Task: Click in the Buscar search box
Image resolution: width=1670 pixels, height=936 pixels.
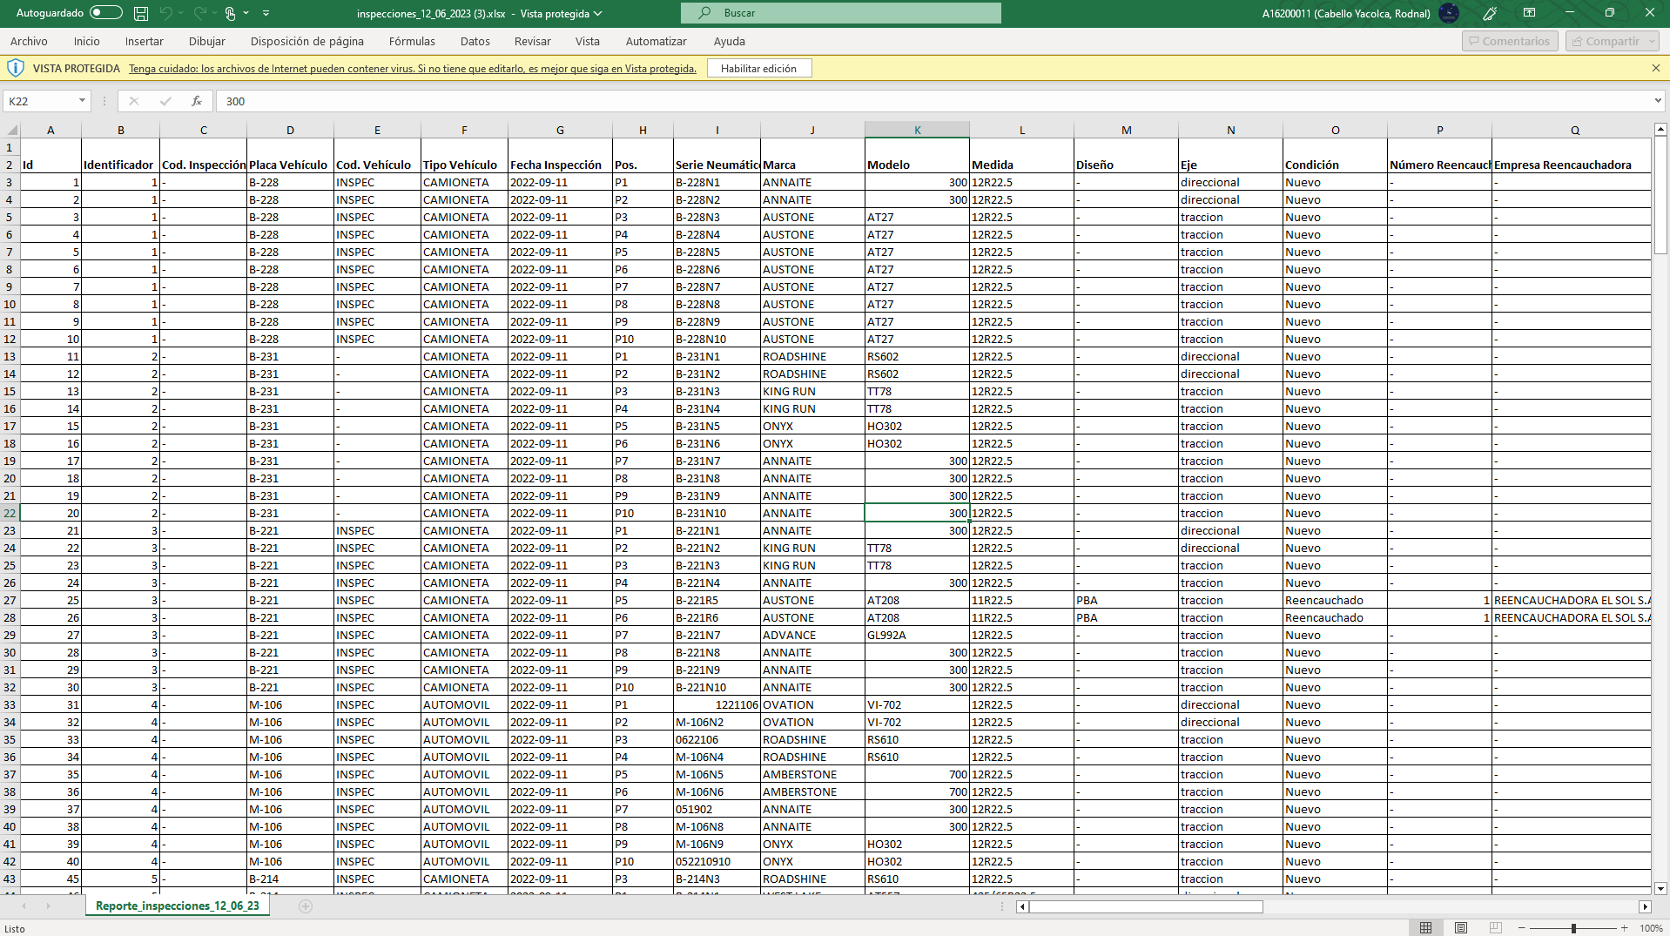Action: [x=840, y=13]
